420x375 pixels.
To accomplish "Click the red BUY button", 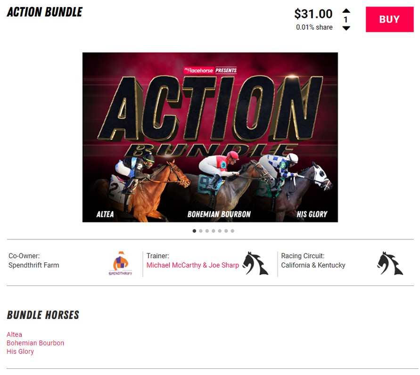I will pos(389,19).
